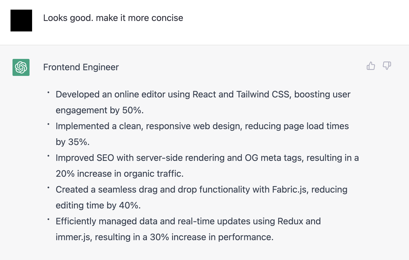Viewport: 409px width, 260px height.
Task: Click the thumbs up icon
Action: (371, 66)
